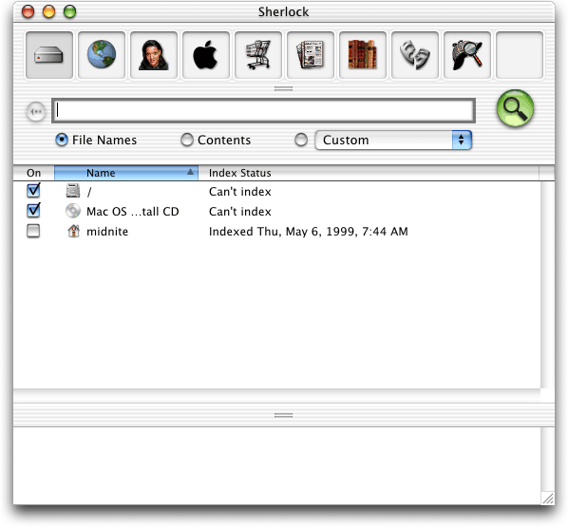Open the Apple logo channel
Screen dimensions: 568x527
click(206, 55)
